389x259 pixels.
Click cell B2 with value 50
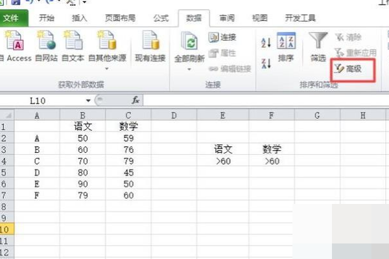coord(82,138)
